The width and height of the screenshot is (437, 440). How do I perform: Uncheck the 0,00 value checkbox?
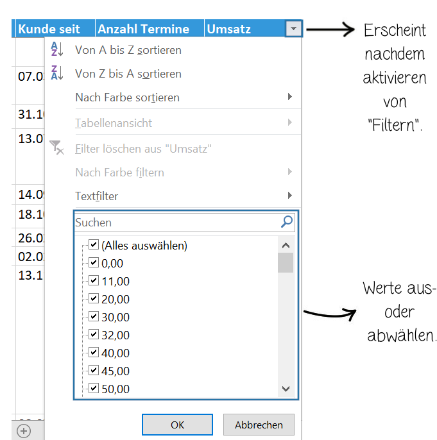coord(94,263)
